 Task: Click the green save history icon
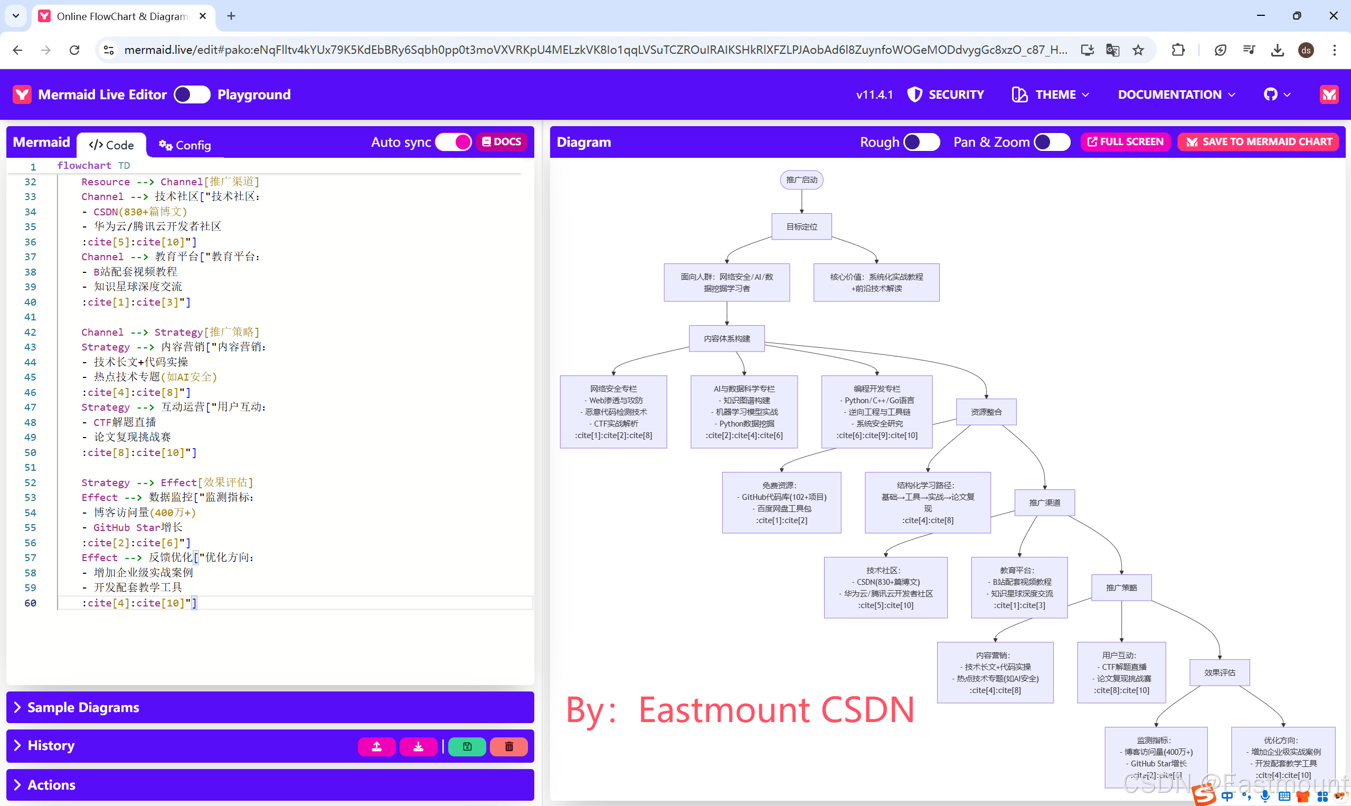click(467, 746)
